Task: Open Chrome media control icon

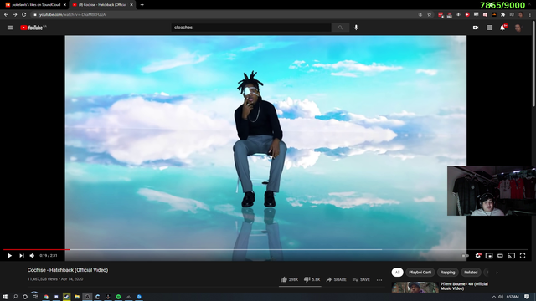Action: (x=512, y=15)
